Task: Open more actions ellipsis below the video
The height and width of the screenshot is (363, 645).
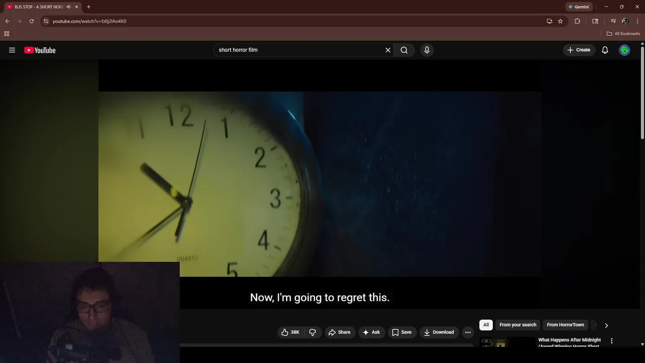Action: [468, 332]
